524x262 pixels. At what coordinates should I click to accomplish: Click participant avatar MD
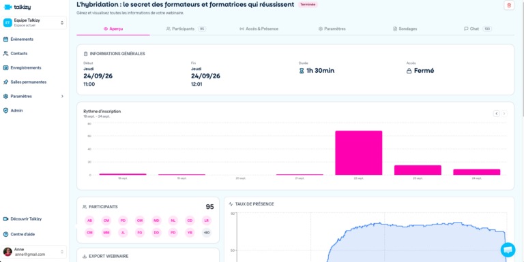(x=156, y=220)
